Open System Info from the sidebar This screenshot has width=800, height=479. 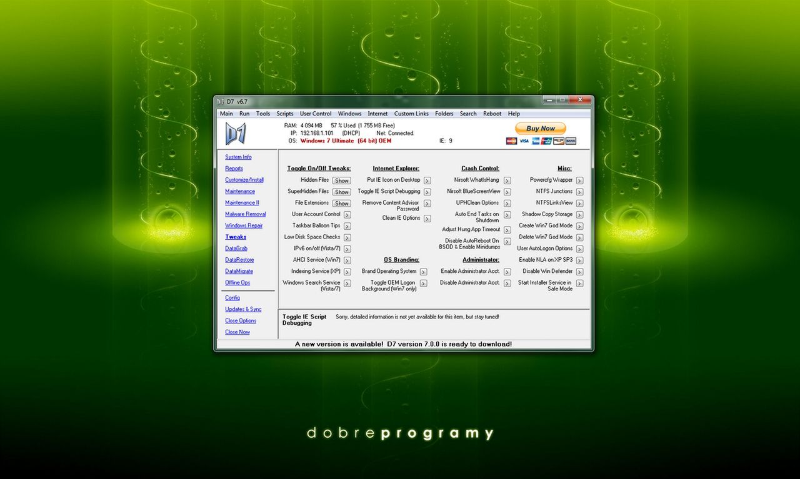238,157
